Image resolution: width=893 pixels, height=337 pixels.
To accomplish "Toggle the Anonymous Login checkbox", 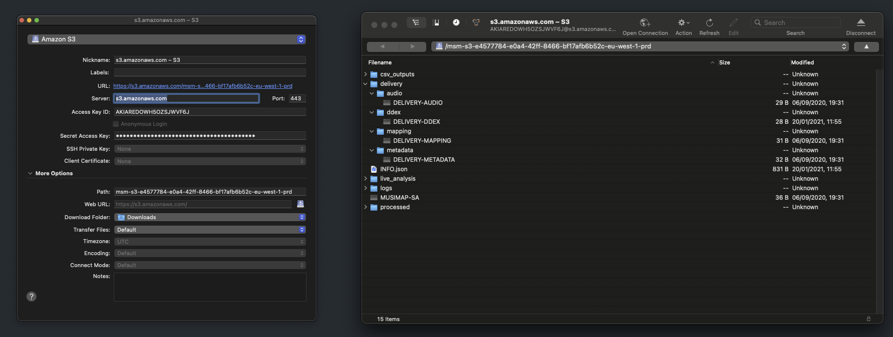I will coord(116,124).
